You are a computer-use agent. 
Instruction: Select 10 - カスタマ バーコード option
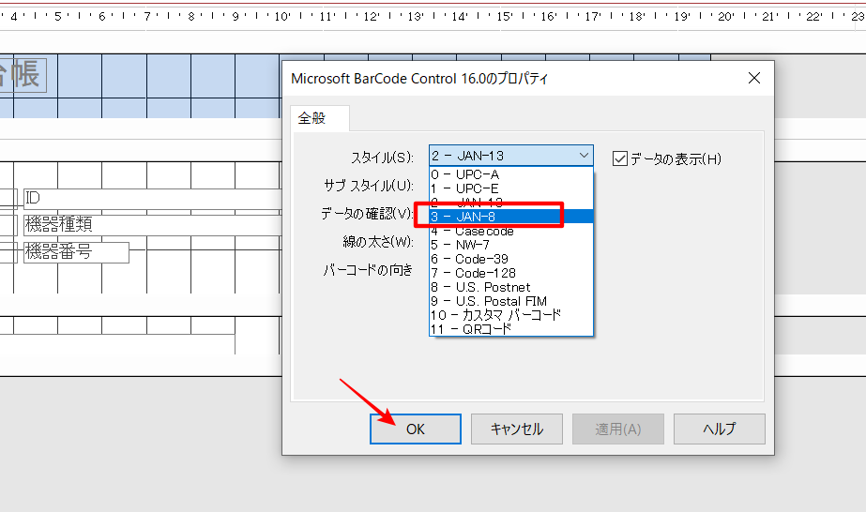coord(510,316)
